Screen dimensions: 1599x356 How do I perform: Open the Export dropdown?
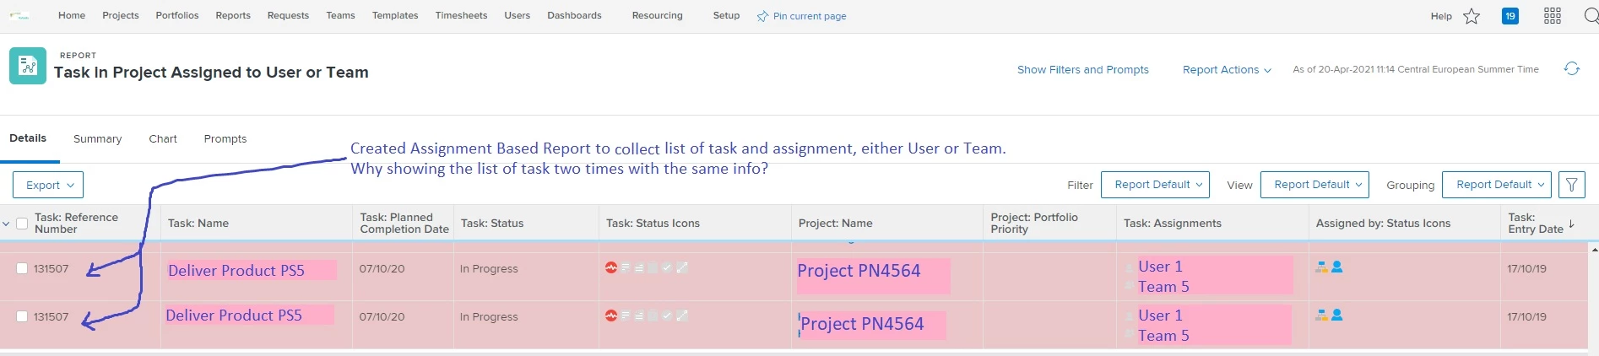[48, 185]
